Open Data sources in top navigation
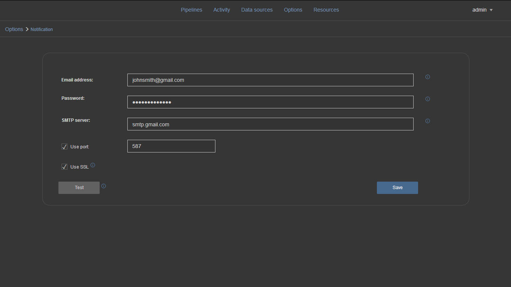 [257, 10]
